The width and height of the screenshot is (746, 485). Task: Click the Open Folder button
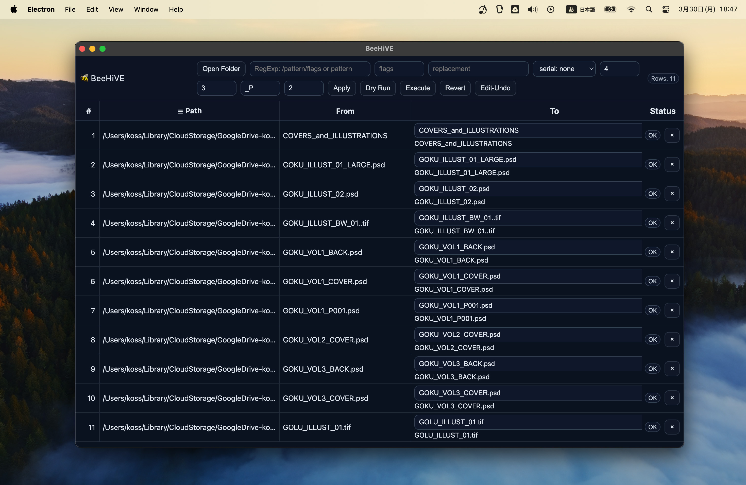(x=221, y=68)
